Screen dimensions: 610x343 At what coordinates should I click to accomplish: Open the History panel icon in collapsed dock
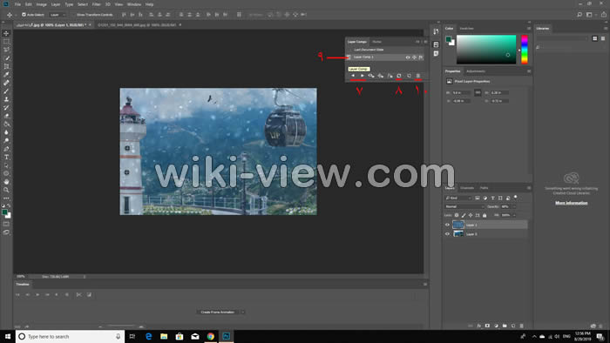pyautogui.click(x=436, y=31)
